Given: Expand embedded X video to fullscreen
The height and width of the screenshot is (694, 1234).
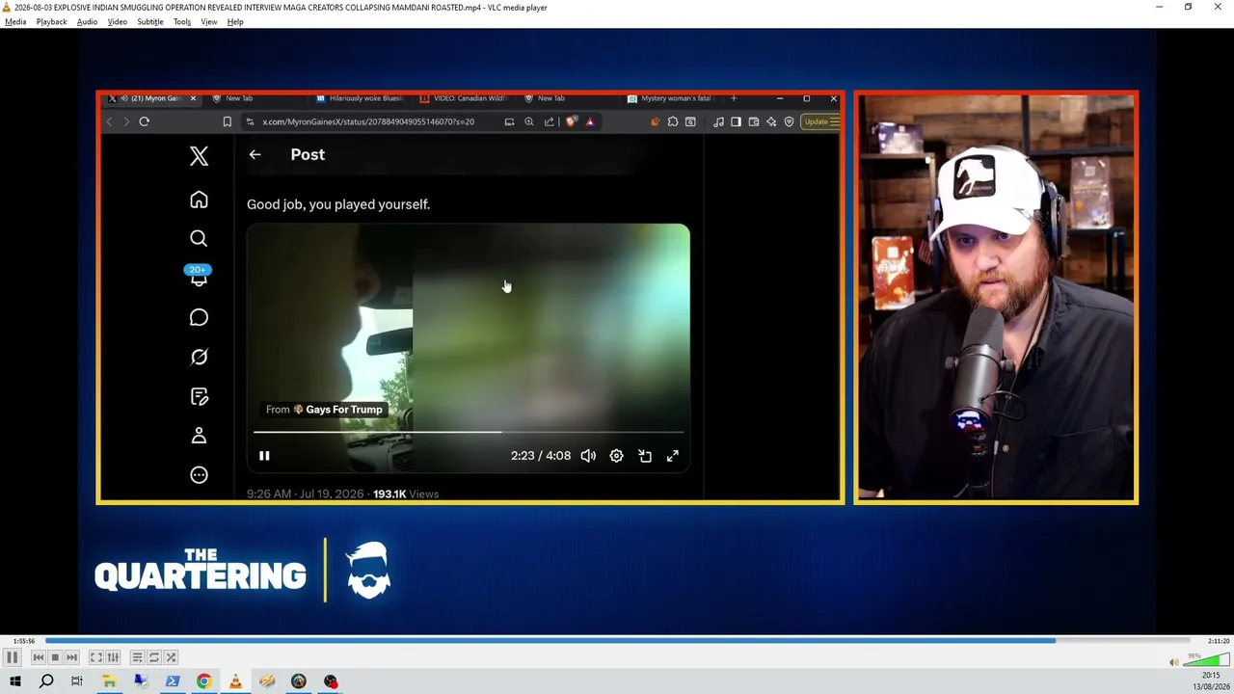Looking at the screenshot, I should 673,456.
